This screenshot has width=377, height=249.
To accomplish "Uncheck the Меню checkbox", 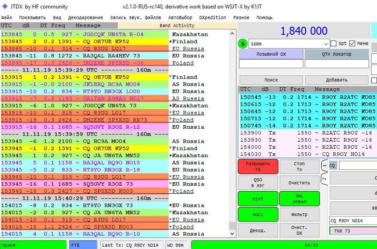I will point(352,43).
